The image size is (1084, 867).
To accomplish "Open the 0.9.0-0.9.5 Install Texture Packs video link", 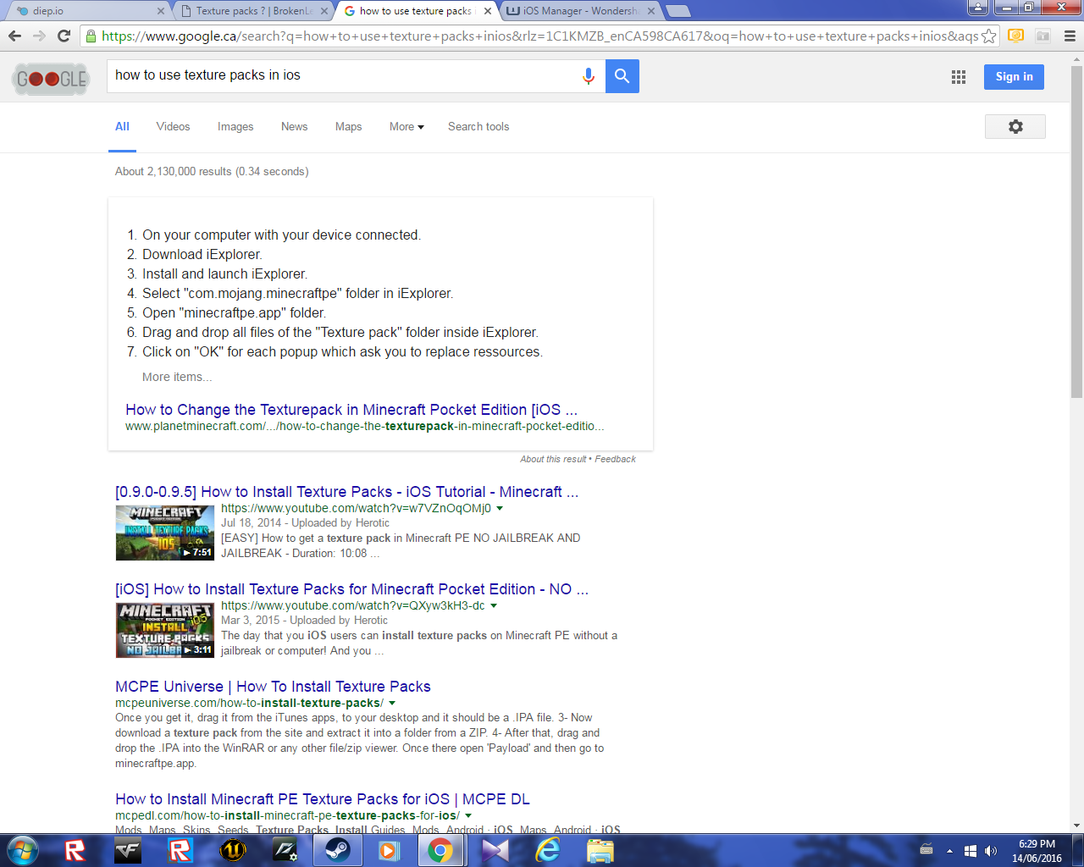I will click(x=347, y=492).
